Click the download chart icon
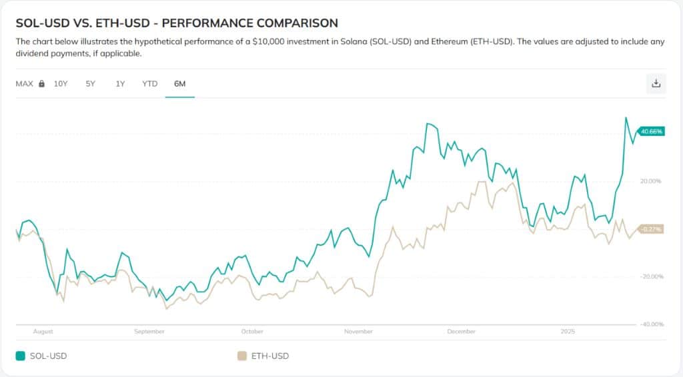Image resolution: width=683 pixels, height=377 pixels. click(656, 83)
